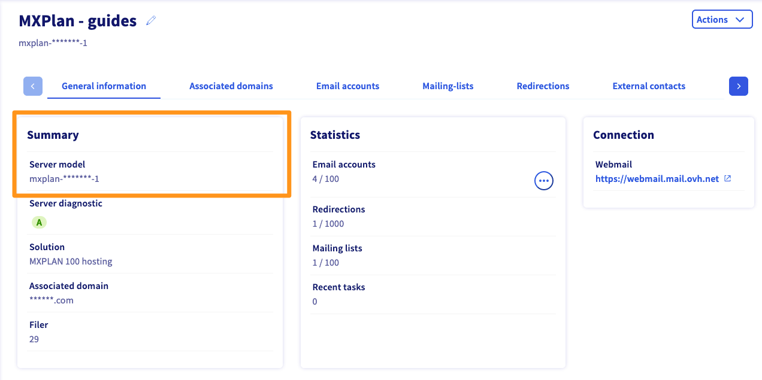Image resolution: width=762 pixels, height=380 pixels.
Task: Click the green A server diagnostic badge
Action: [39, 223]
